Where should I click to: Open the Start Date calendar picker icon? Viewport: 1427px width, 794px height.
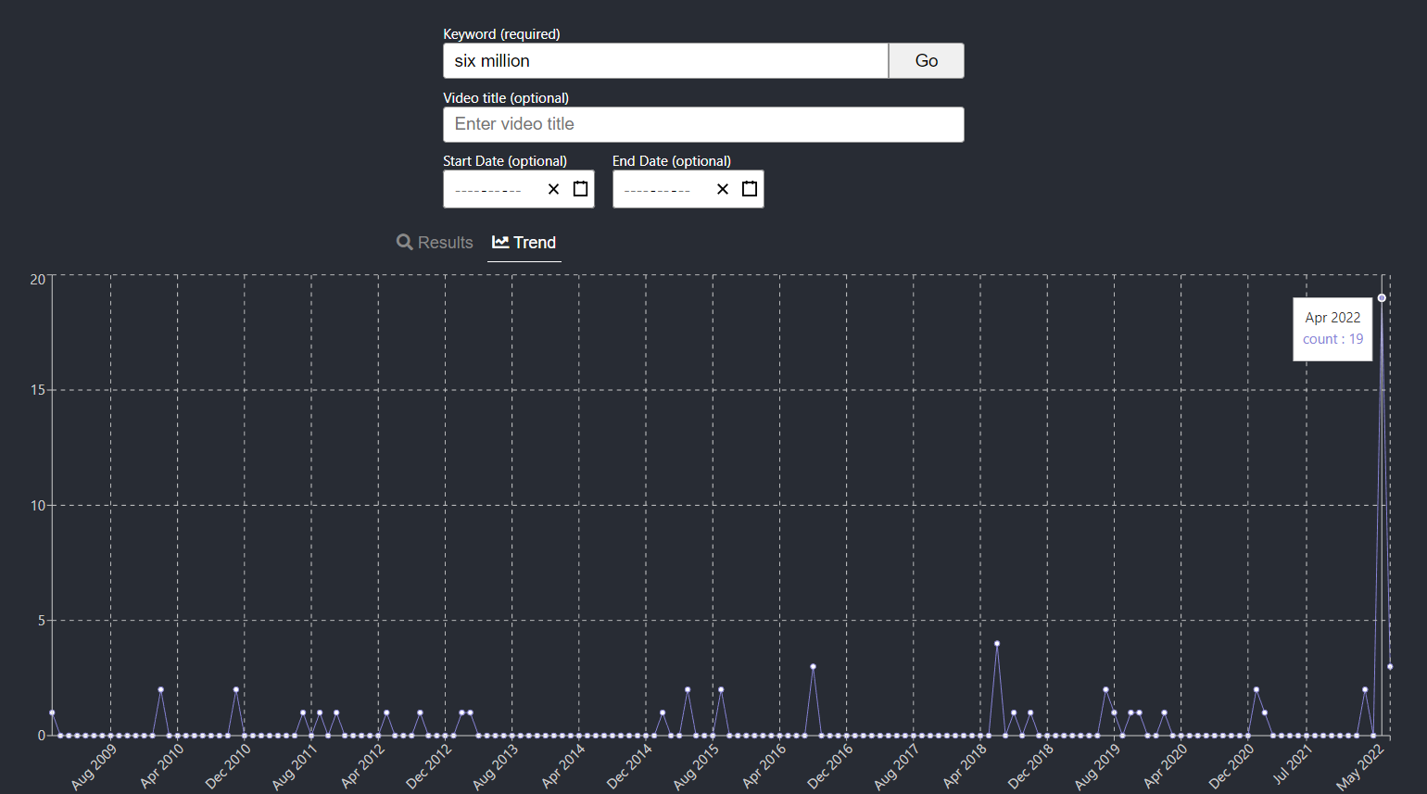pos(580,189)
